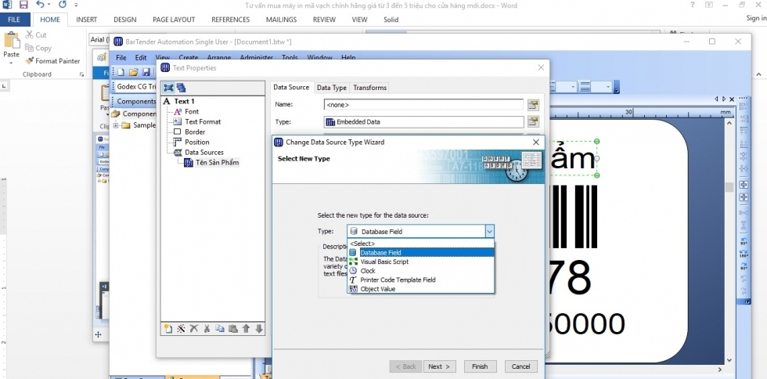The image size is (767, 379).
Task: Open Word PAGE LAYOUT tab
Action: click(x=174, y=20)
